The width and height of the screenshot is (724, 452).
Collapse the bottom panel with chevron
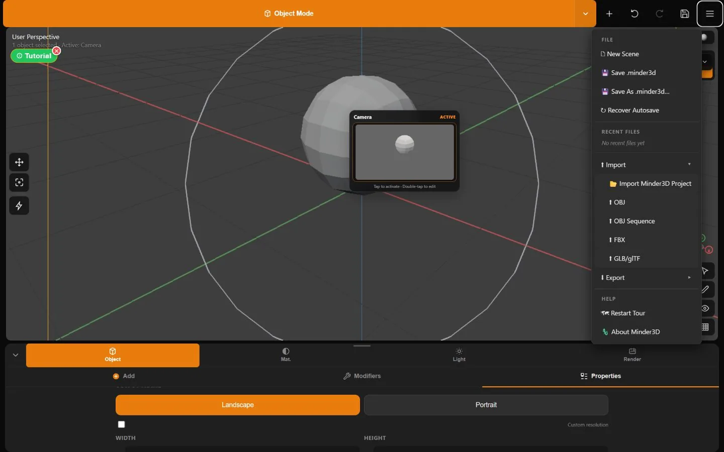click(x=16, y=355)
